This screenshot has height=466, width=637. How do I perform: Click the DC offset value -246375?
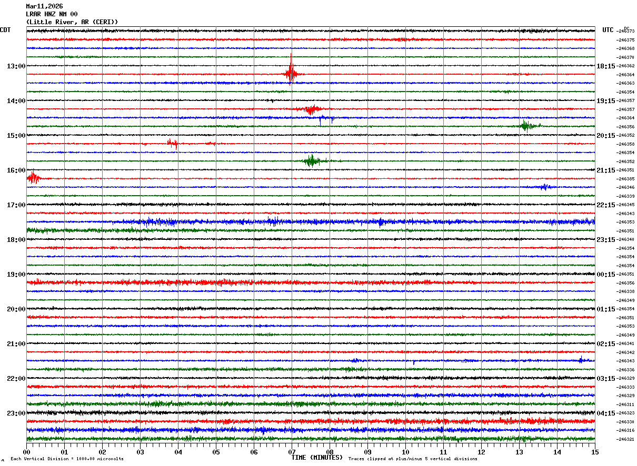[x=625, y=40]
